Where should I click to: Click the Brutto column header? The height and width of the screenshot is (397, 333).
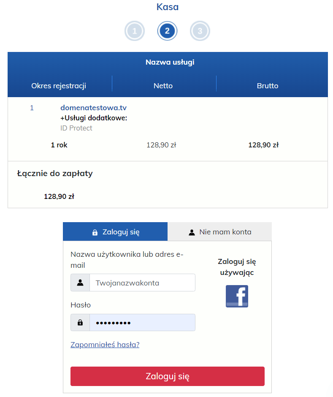268,86
